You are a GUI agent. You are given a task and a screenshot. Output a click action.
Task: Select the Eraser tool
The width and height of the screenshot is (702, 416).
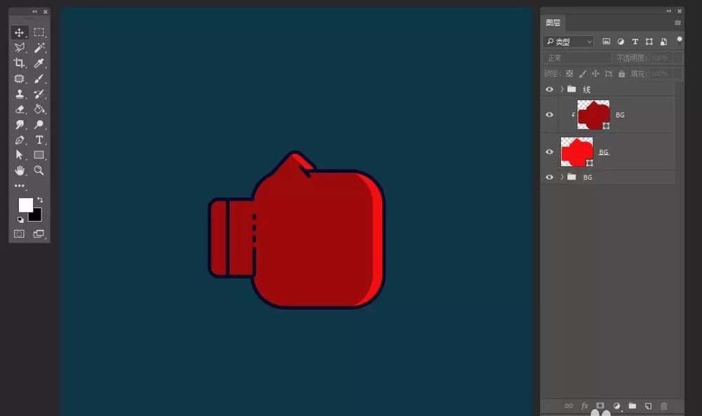coord(19,109)
